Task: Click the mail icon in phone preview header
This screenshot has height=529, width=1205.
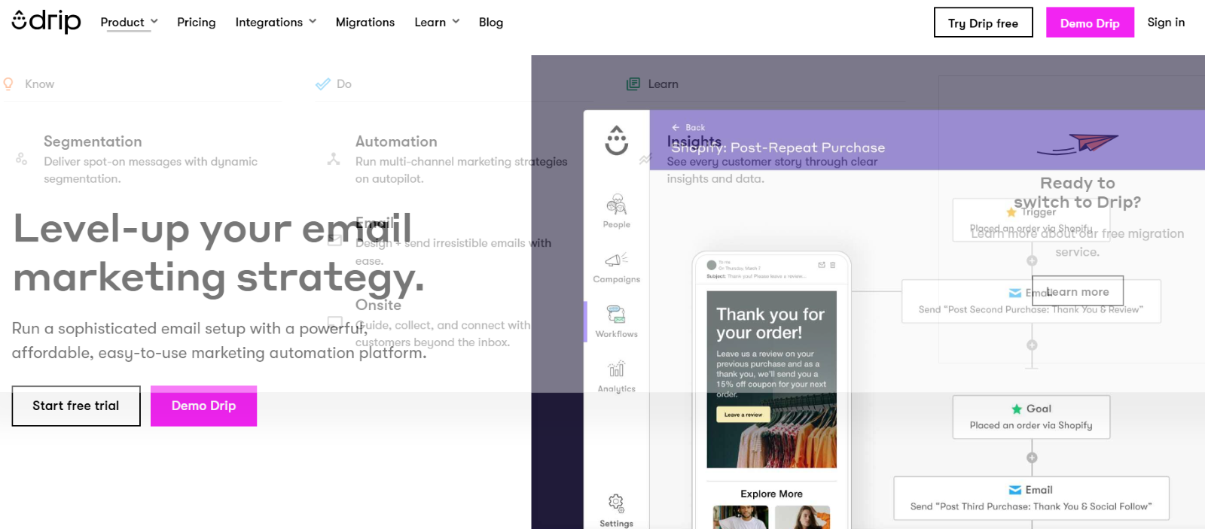Action: pyautogui.click(x=822, y=265)
